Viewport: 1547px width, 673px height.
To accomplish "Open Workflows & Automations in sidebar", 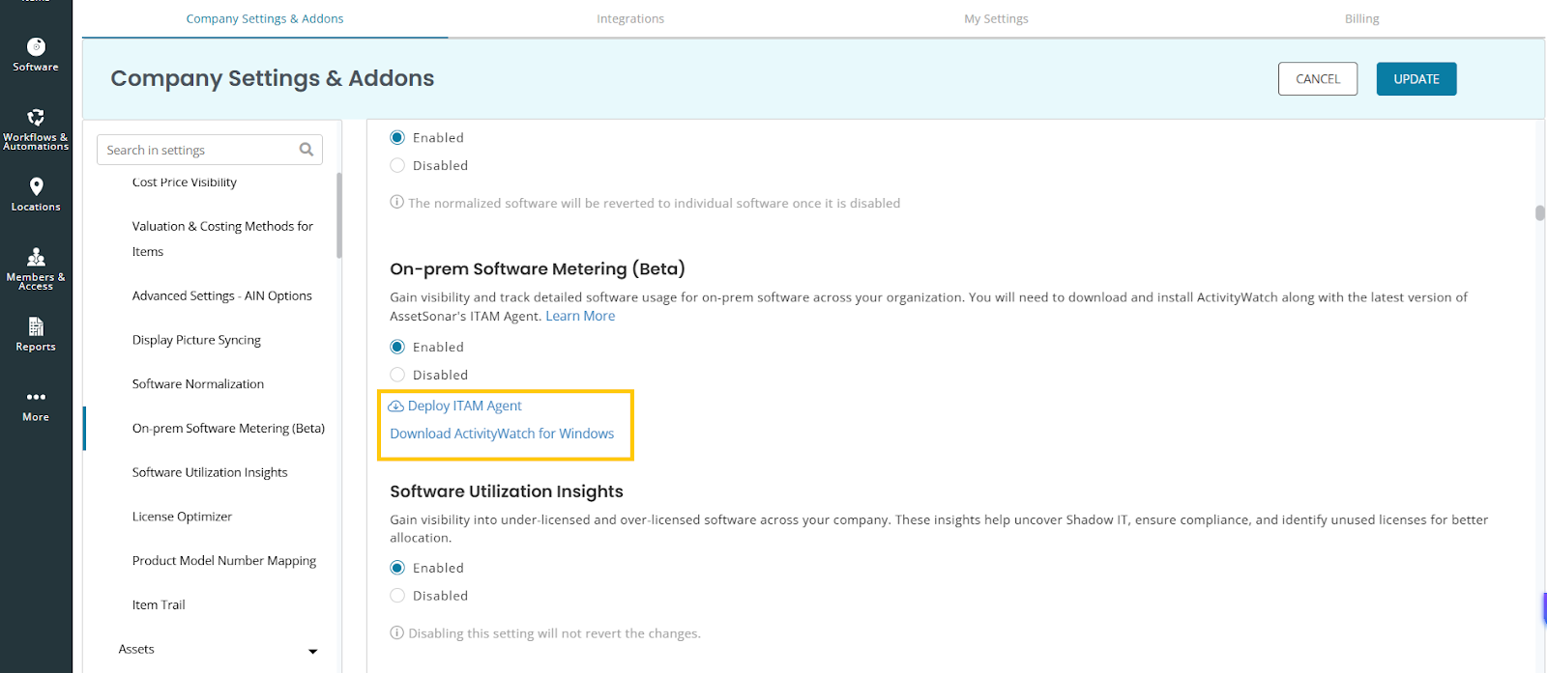I will [x=36, y=118].
